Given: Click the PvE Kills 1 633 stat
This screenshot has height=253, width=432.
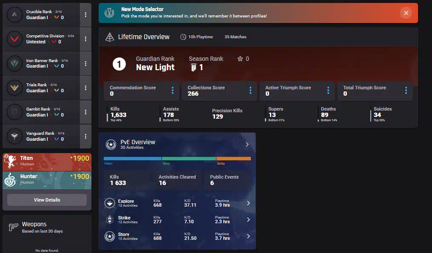Looking at the screenshot, I should click(118, 180).
